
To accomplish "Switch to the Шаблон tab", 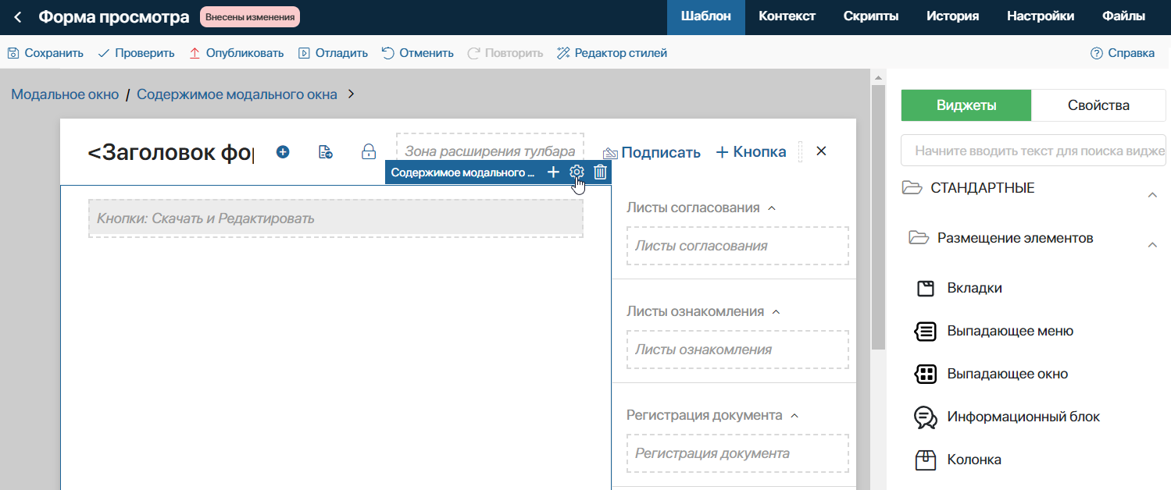I will (706, 16).
